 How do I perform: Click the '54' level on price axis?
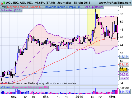[x=121, y=7]
